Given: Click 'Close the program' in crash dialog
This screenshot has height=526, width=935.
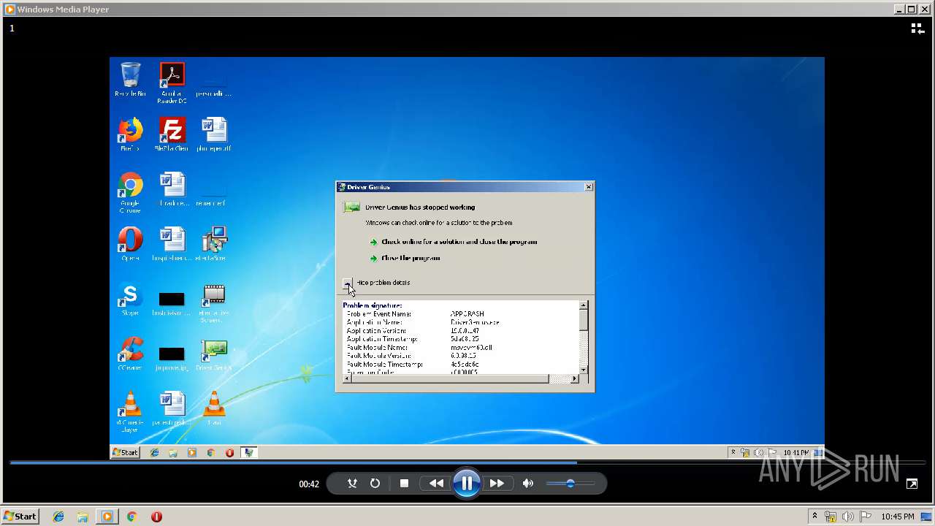Looking at the screenshot, I should pyautogui.click(x=411, y=258).
